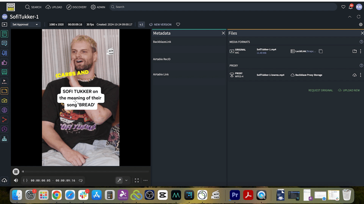Click the SofiTukker-1.mp4 file name

[x=266, y=49]
